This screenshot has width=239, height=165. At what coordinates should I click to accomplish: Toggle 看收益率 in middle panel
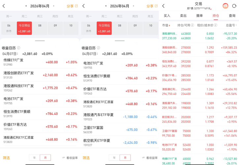click(x=150, y=158)
